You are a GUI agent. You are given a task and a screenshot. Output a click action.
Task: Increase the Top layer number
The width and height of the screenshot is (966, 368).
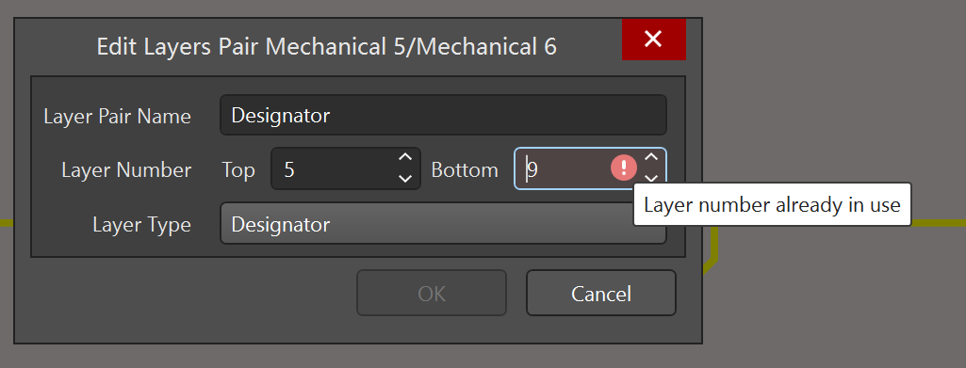click(x=404, y=157)
